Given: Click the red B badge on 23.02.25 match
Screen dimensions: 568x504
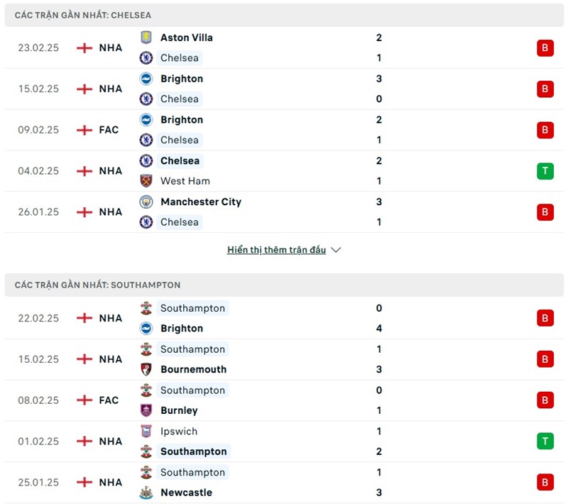Looking at the screenshot, I should point(545,48).
